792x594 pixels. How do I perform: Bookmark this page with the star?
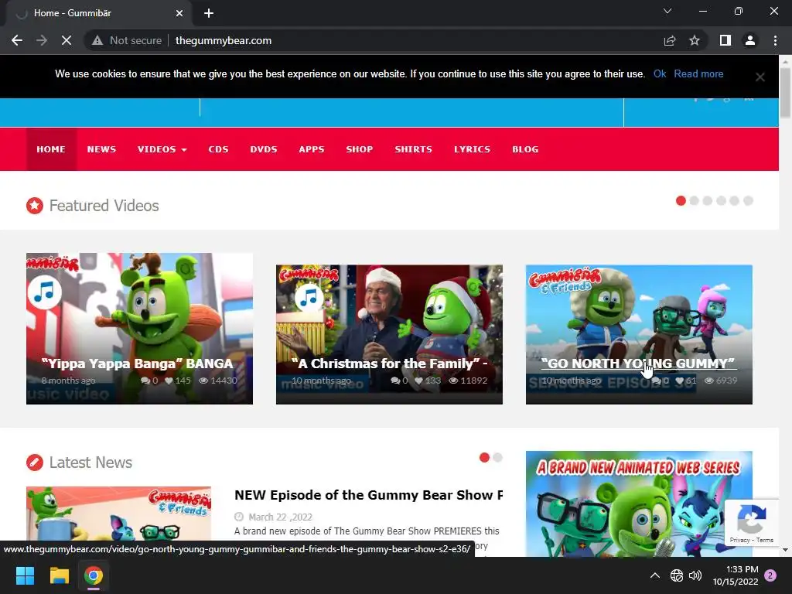pyautogui.click(x=695, y=40)
